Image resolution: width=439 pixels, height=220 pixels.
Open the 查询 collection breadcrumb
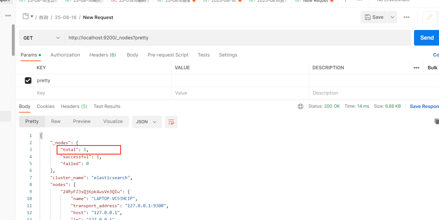43,17
